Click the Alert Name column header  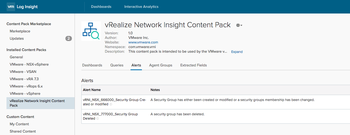92,90
